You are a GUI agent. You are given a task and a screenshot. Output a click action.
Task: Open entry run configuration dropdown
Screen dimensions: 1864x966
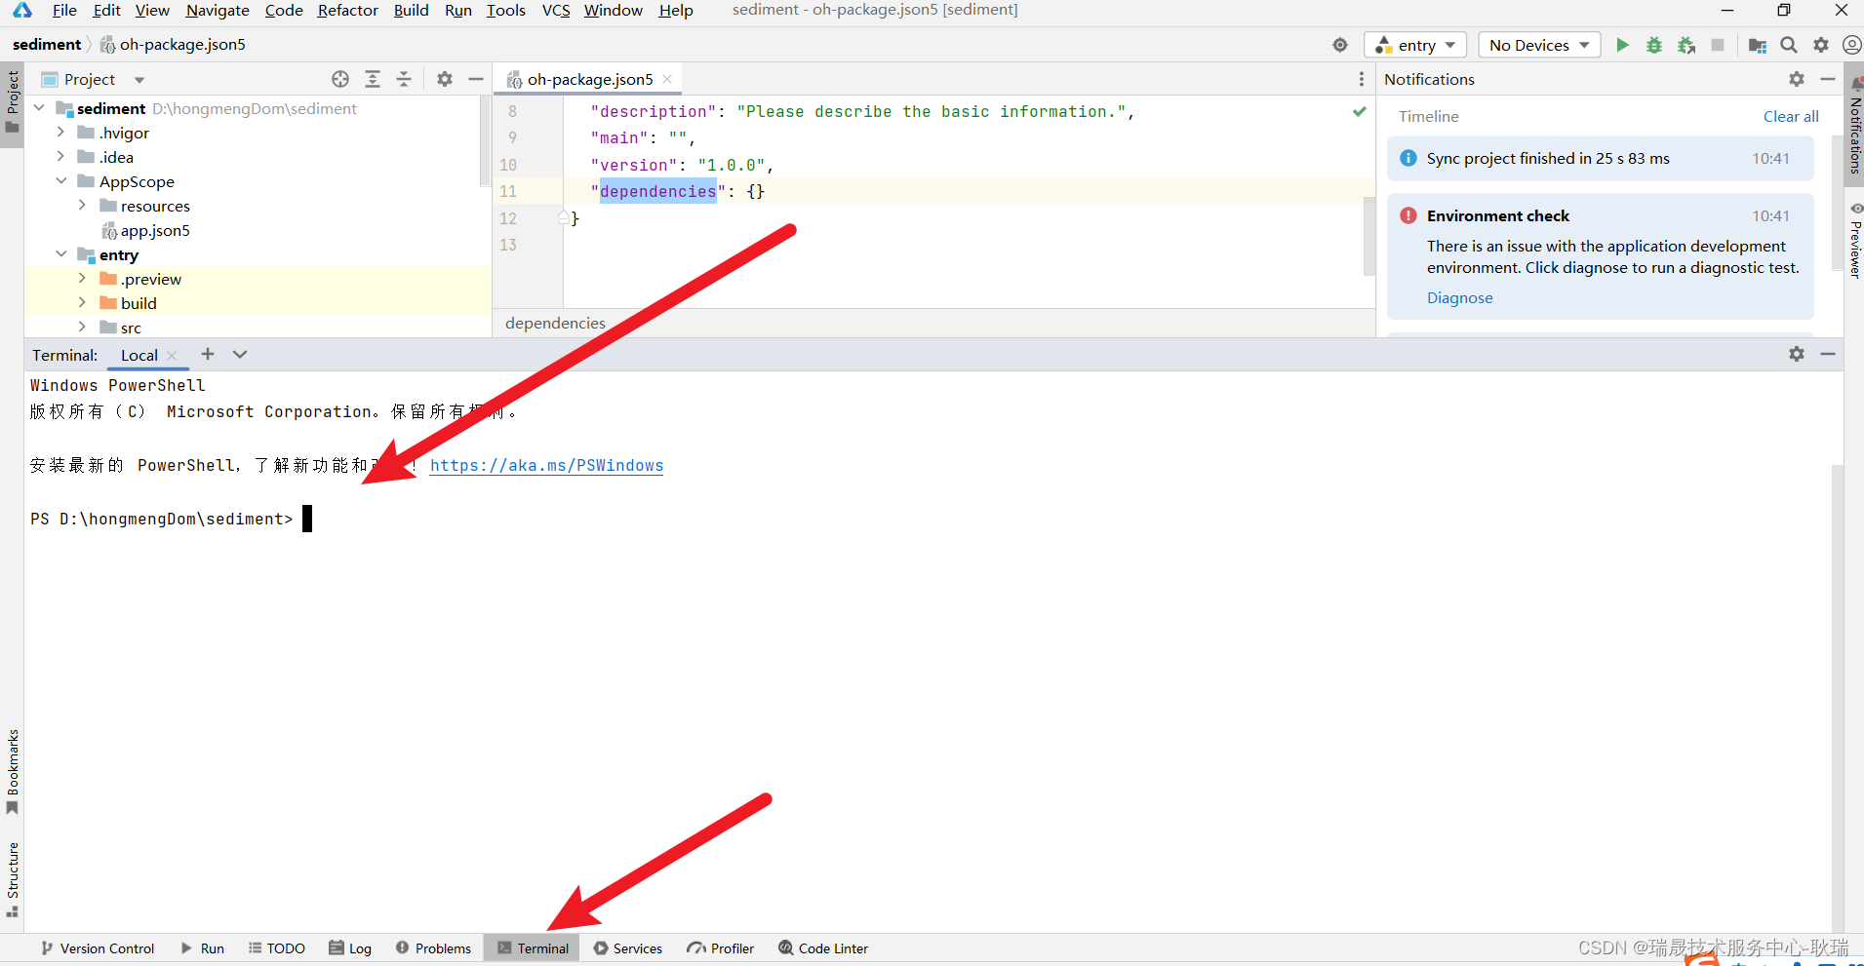point(1416,45)
